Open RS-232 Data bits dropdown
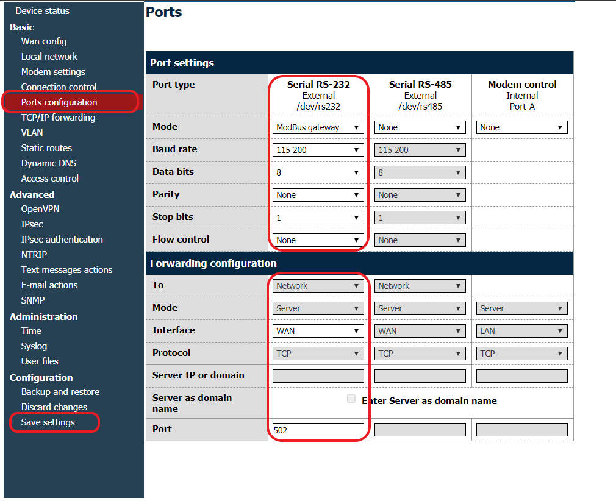Screen dimensions: 616x501 point(318,172)
